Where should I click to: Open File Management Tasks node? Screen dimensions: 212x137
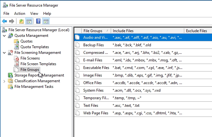point(34,87)
